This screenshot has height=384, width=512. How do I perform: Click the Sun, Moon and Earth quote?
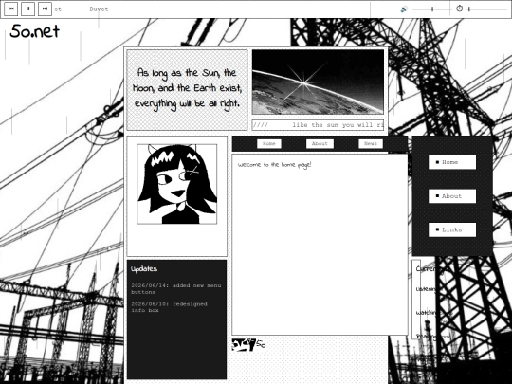[187, 88]
